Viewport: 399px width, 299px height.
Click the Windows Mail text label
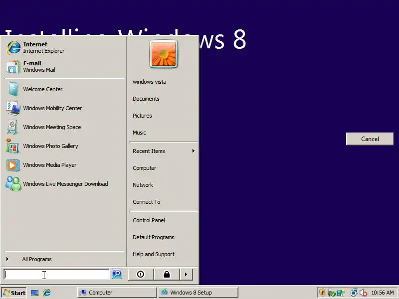pyautogui.click(x=39, y=70)
